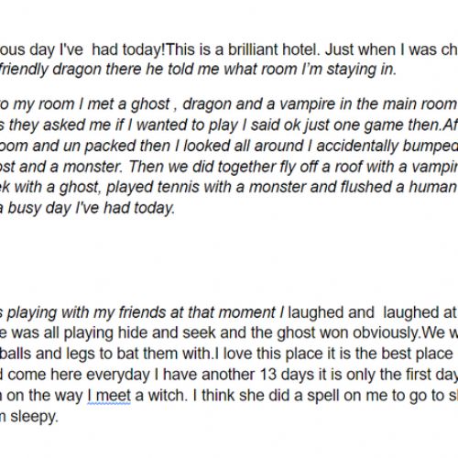The height and width of the screenshot is (458, 458).
Task: Click the grammar-underlined phrase "I meet"
Action: tap(109, 396)
